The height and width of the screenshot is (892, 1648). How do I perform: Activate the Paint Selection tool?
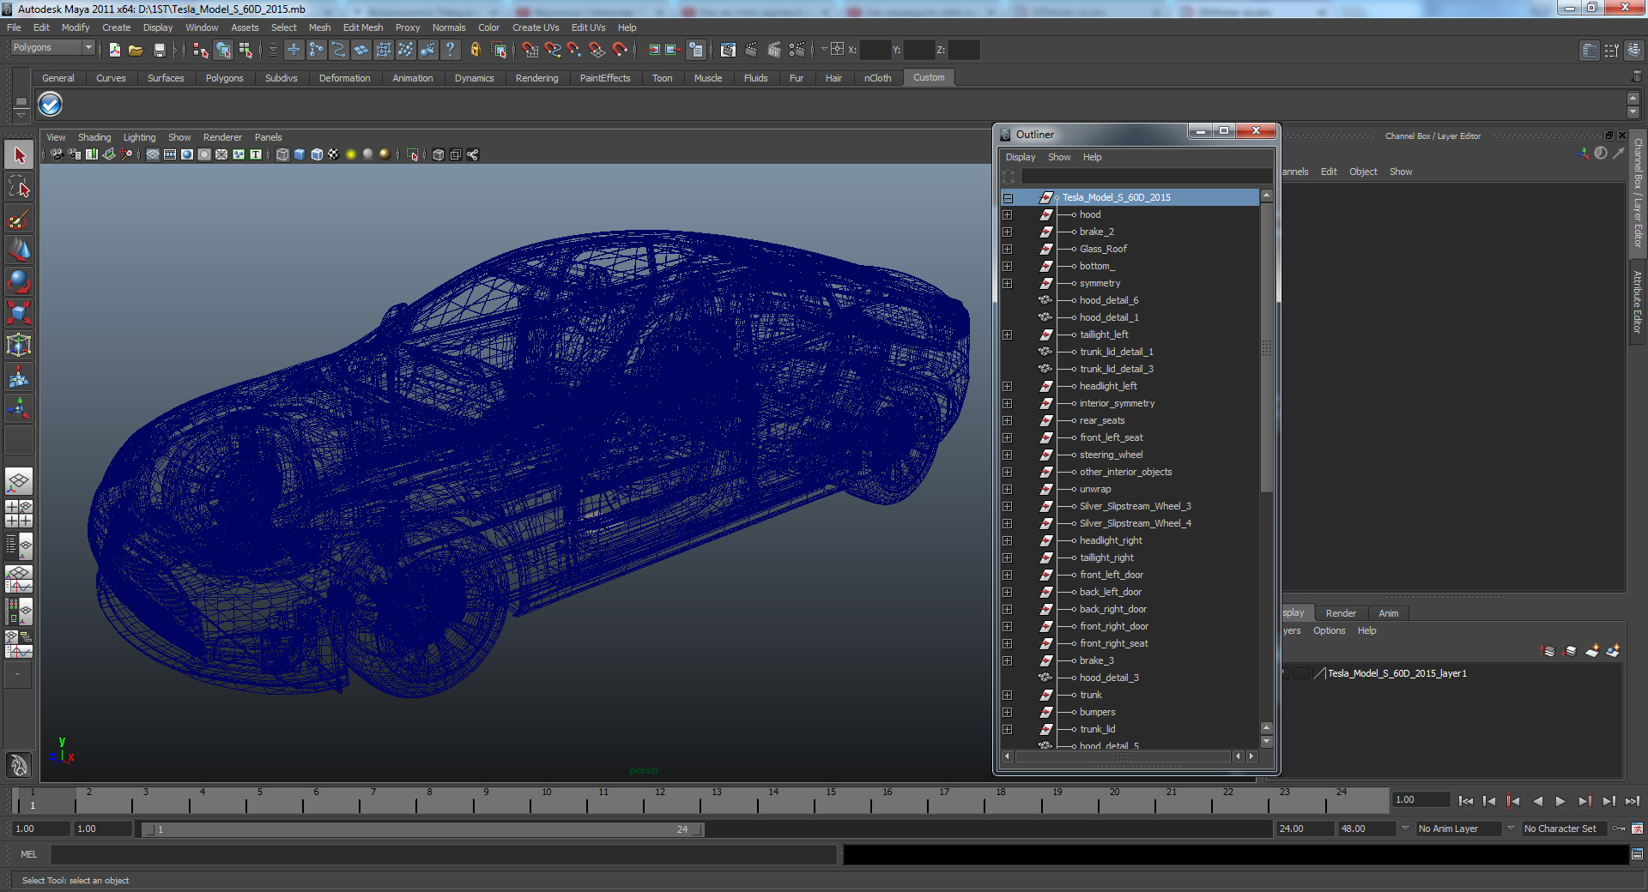(19, 219)
